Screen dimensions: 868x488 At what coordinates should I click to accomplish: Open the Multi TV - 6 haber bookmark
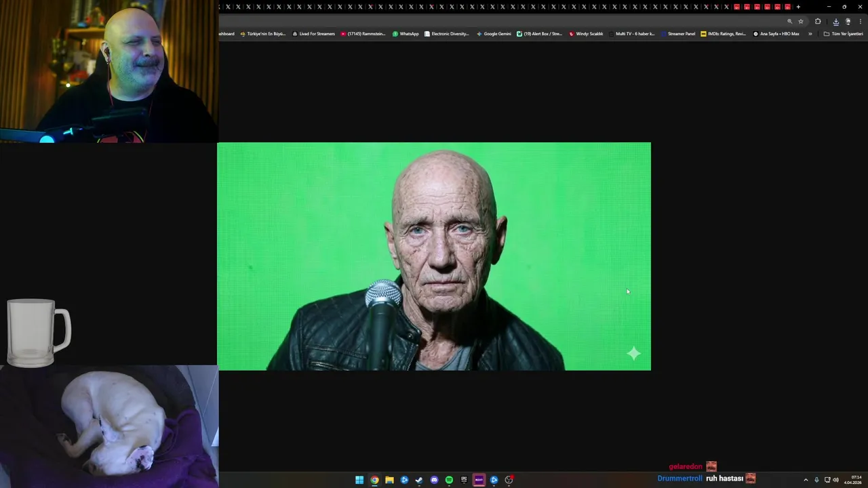[x=632, y=34]
